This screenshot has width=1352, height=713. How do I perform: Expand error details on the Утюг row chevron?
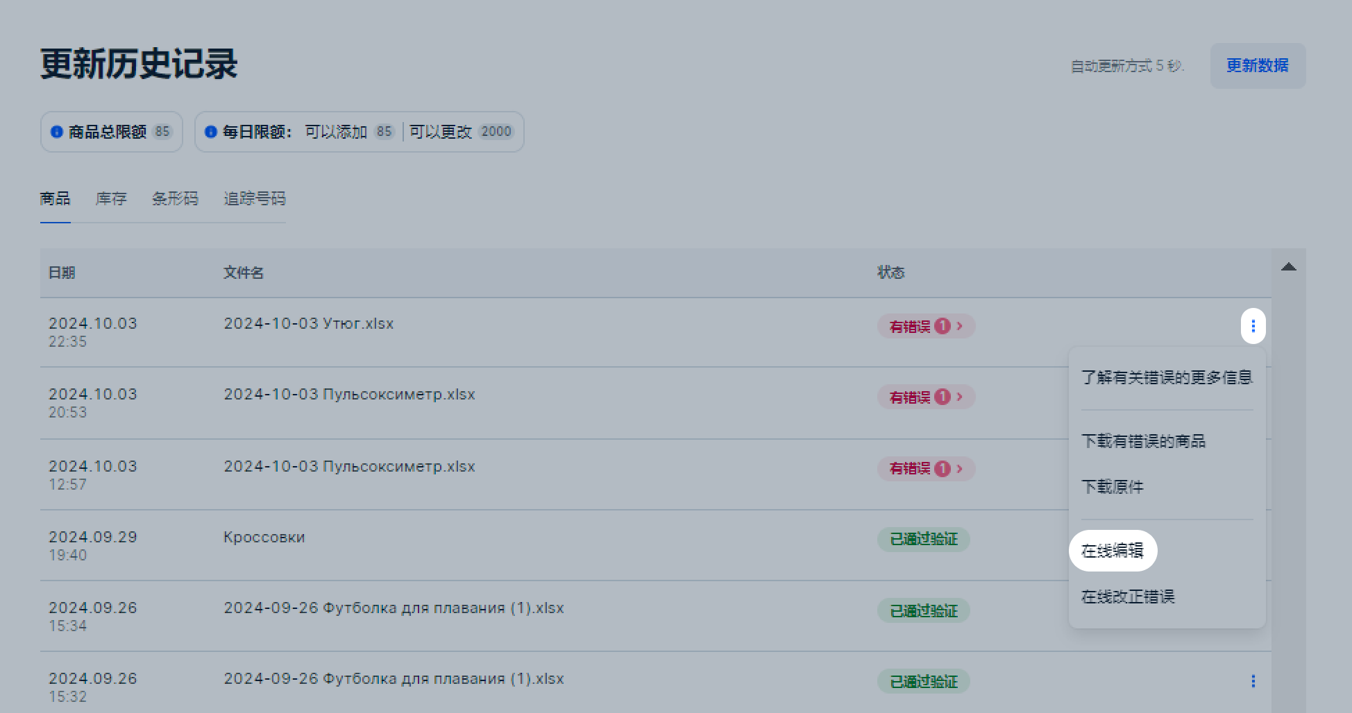[x=961, y=326]
